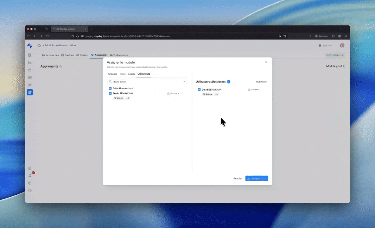Screen dimensions: 375x228
Task: Click the browser bookmark star icon
Action: pyautogui.click(x=285, y=36)
